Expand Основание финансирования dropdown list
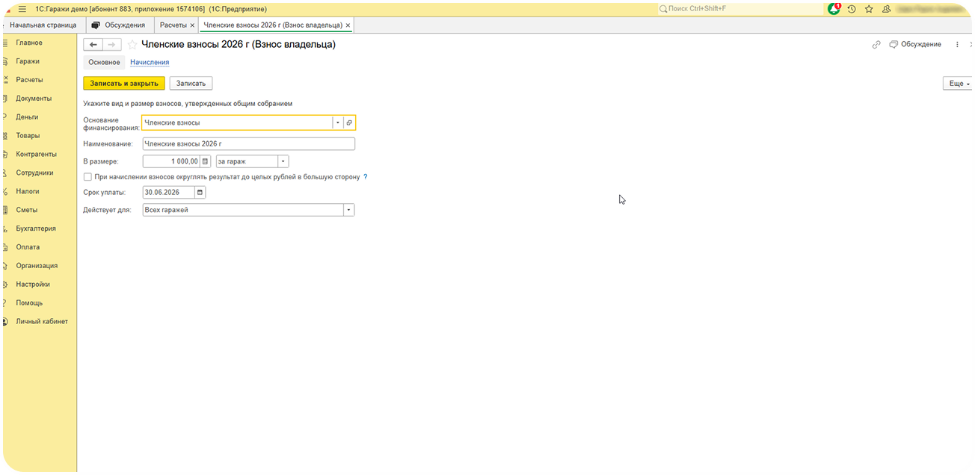 click(337, 122)
